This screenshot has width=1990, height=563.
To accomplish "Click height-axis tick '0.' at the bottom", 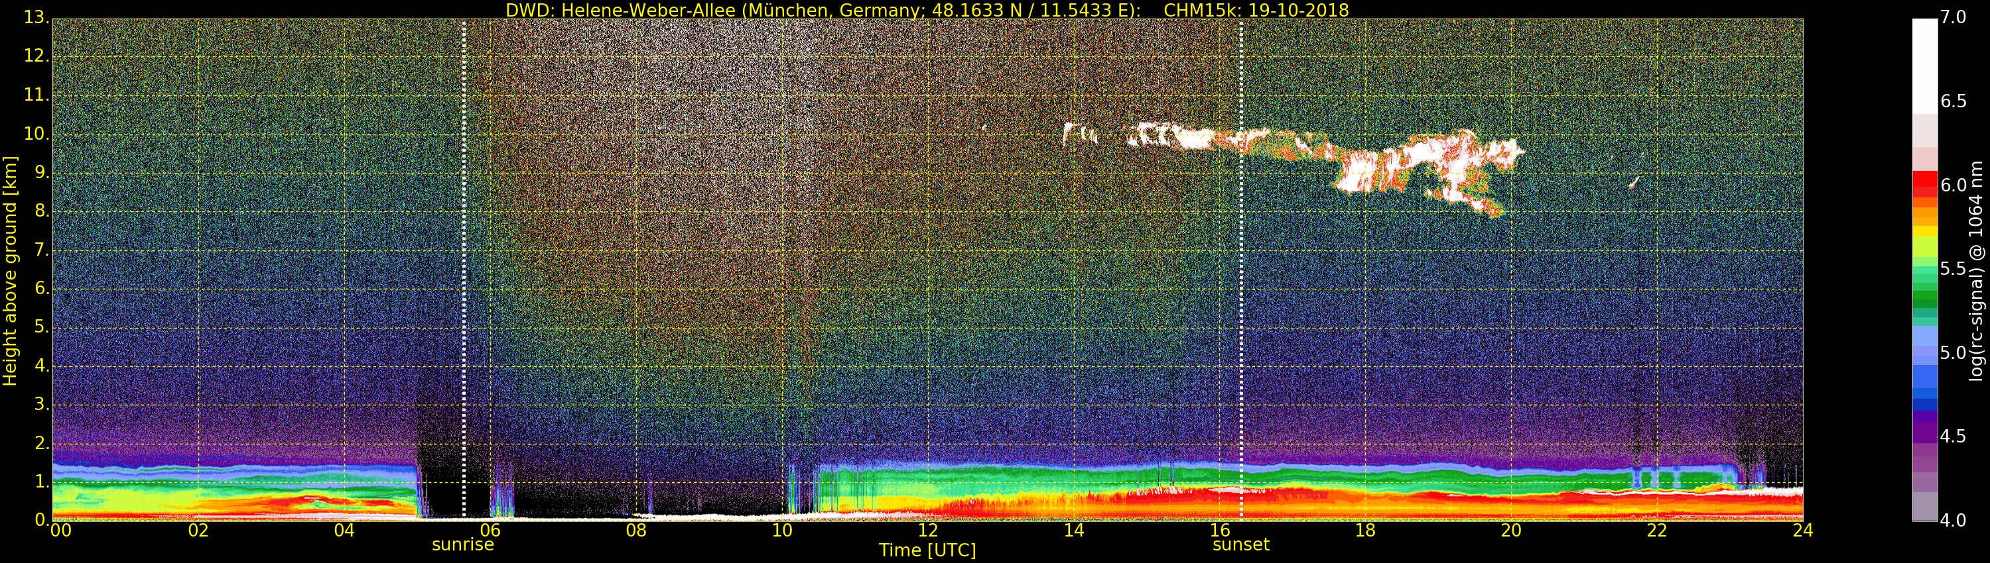I will [42, 521].
